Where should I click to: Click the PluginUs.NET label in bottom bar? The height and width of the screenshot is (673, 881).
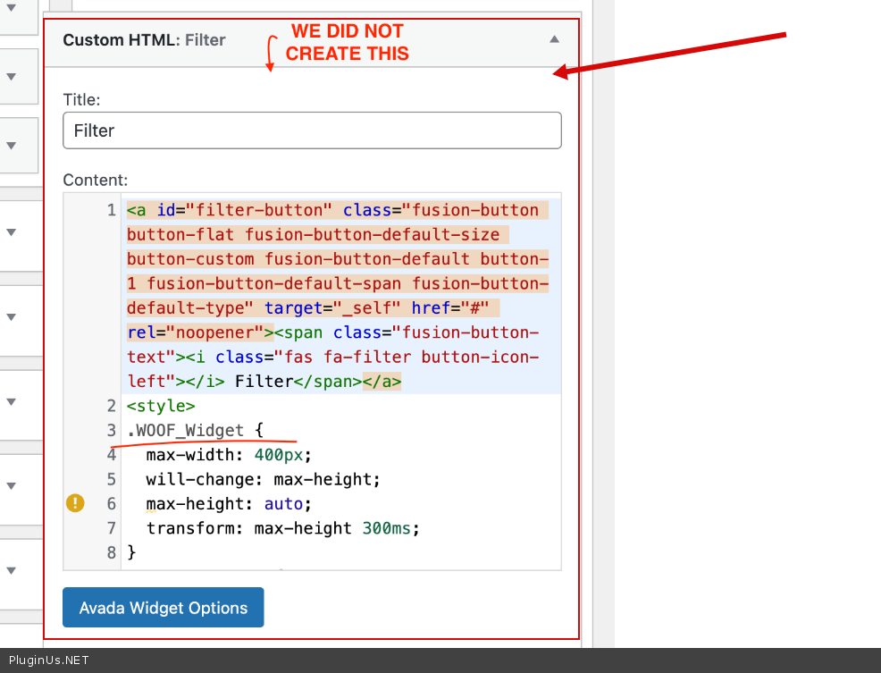pyautogui.click(x=48, y=660)
